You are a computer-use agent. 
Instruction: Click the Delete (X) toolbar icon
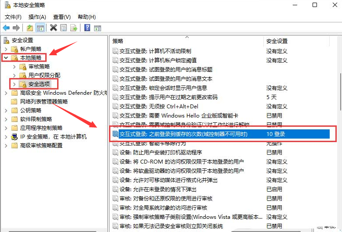tap(54, 28)
